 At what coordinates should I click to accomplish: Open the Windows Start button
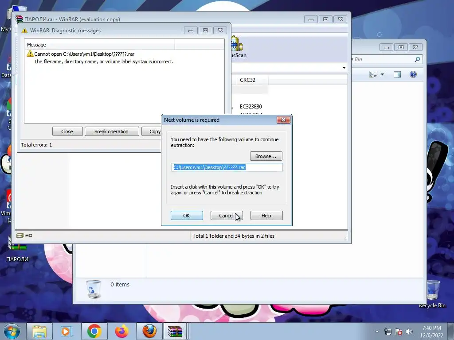tap(12, 331)
